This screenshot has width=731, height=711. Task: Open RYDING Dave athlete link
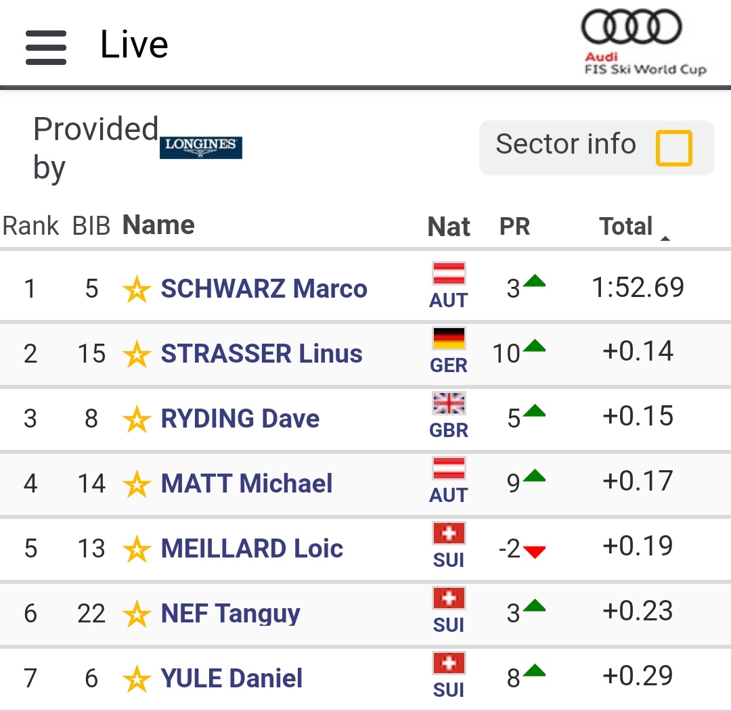pos(240,419)
